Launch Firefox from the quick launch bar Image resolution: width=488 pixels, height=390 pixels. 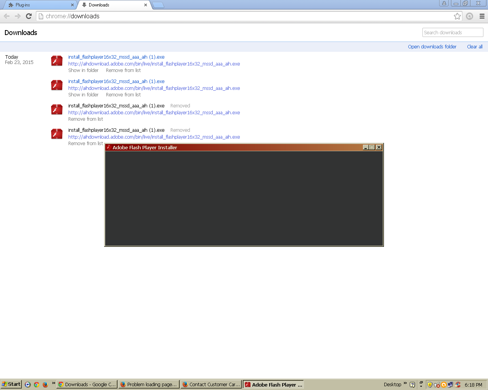(x=45, y=384)
